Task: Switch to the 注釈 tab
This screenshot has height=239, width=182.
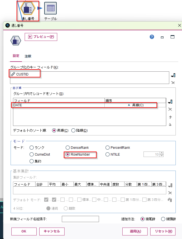Action: [28, 56]
